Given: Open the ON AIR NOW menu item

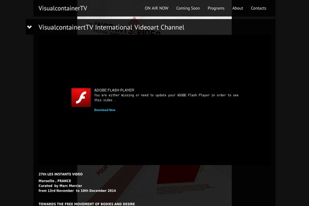Looking at the screenshot, I should click(x=157, y=8).
